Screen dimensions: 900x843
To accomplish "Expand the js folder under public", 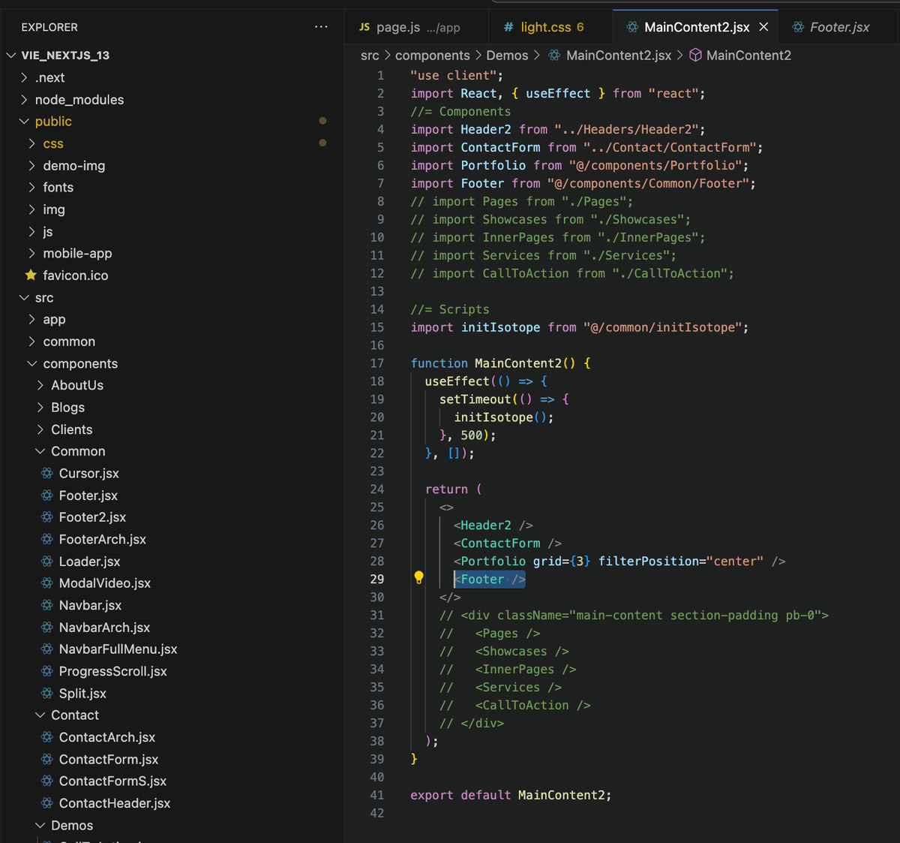I will (32, 232).
